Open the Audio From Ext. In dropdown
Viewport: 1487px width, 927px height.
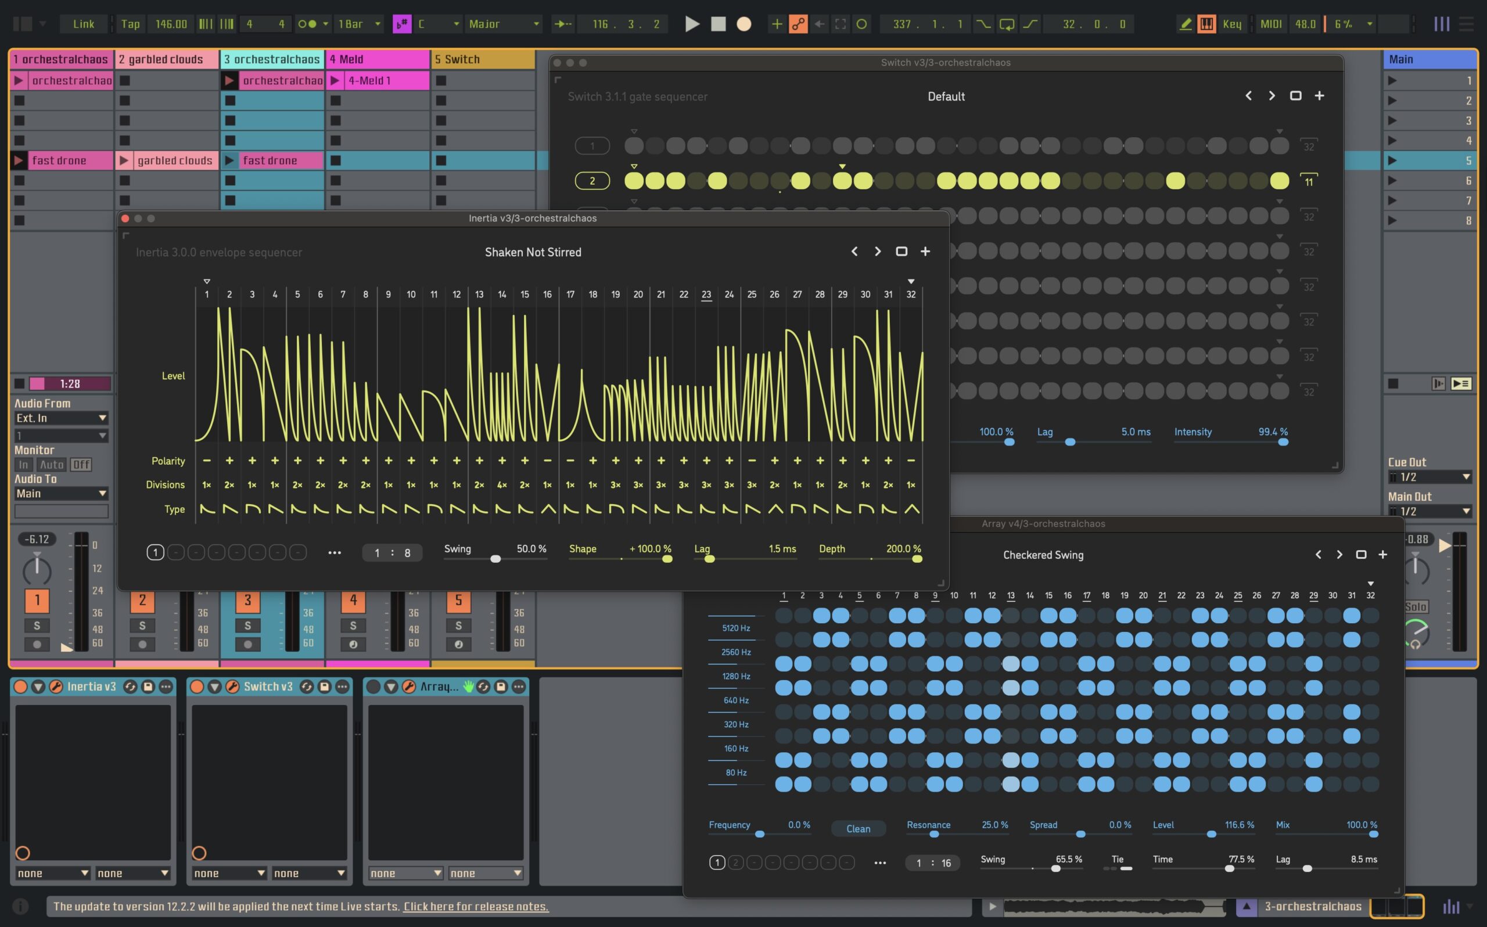click(x=60, y=418)
